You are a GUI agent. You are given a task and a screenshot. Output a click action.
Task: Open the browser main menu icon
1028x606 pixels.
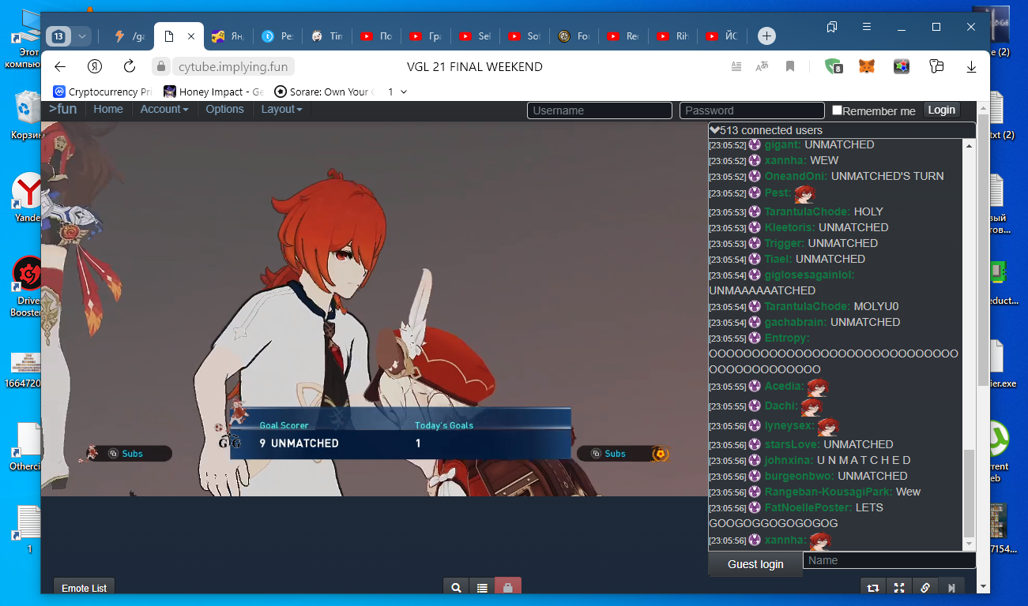867,28
